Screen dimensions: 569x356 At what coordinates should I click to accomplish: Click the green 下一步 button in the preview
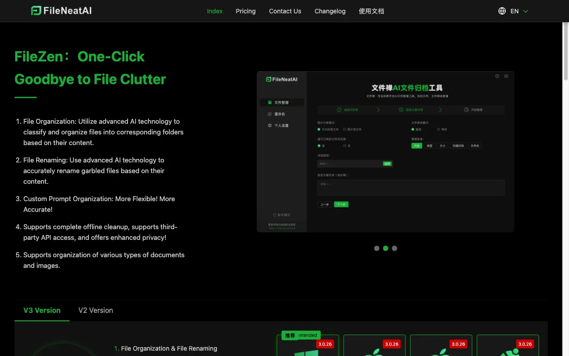tap(341, 204)
